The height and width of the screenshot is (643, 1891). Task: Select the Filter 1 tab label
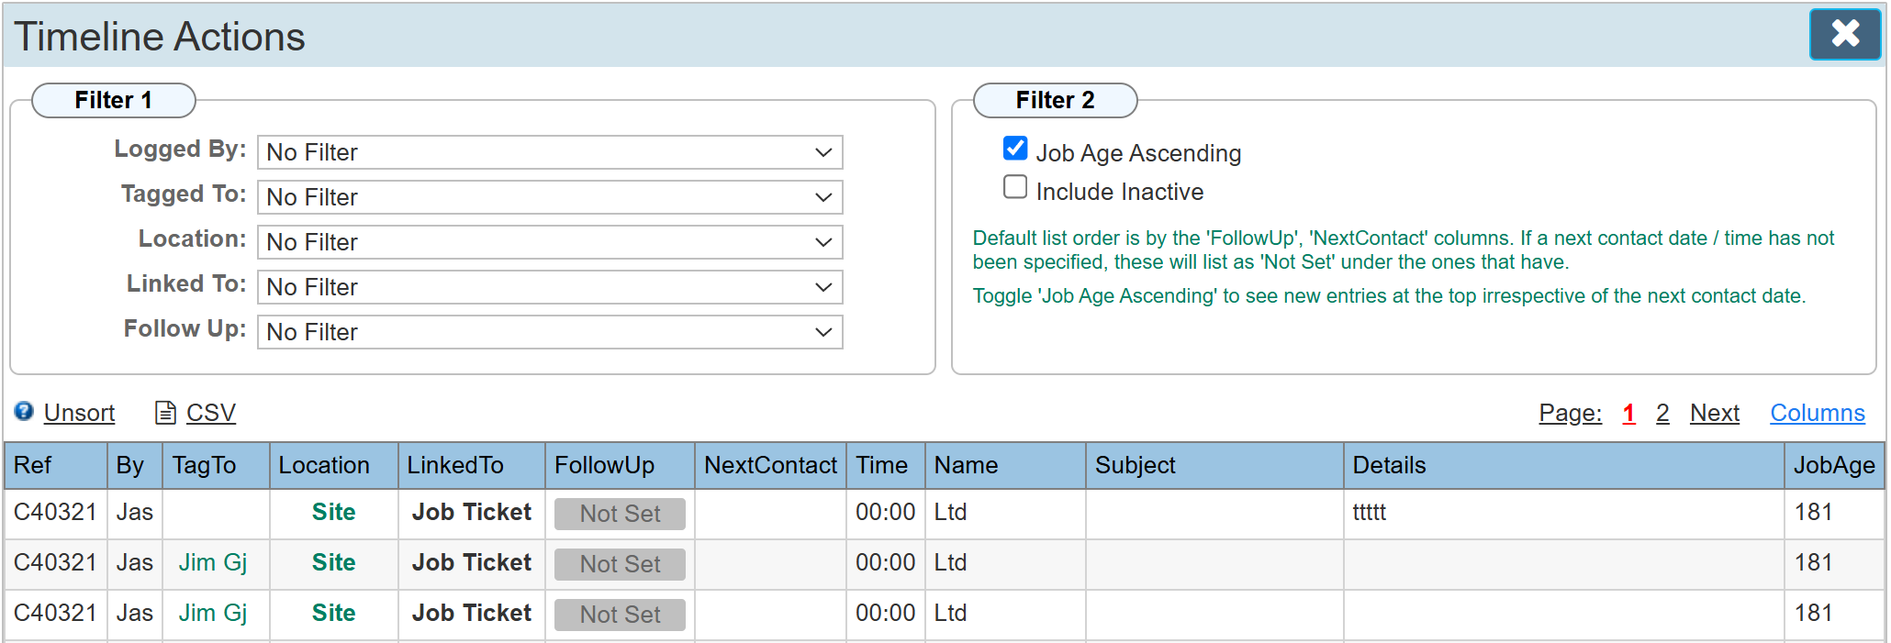click(x=113, y=100)
